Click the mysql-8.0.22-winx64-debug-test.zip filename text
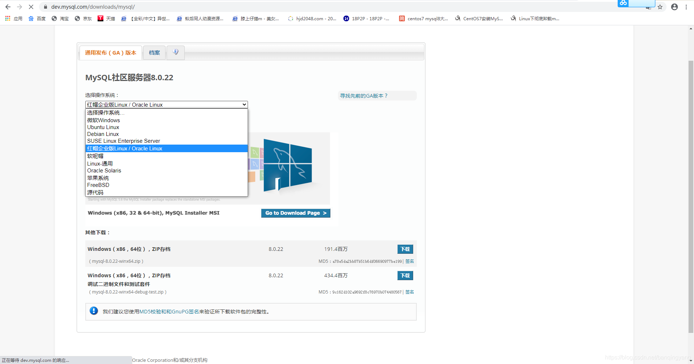 pos(128,292)
